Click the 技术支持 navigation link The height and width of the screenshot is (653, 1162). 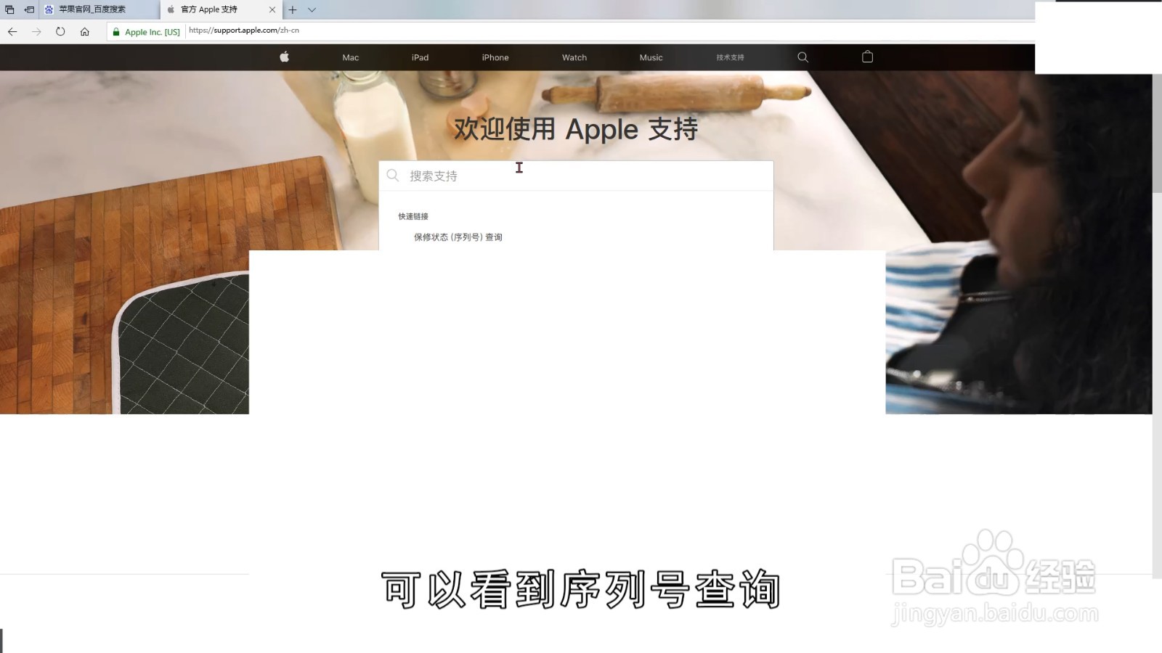(x=728, y=57)
